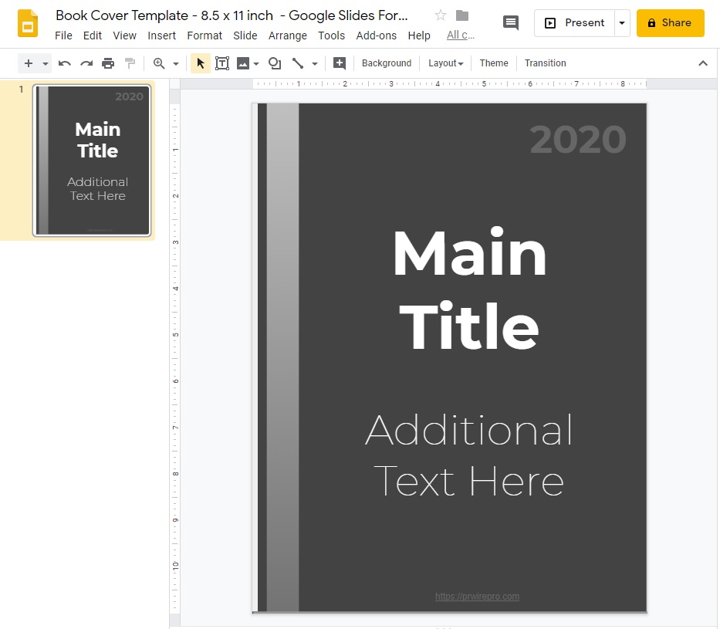720x629 pixels.
Task: Select slide 1 thumbnail in filmstrip
Action: tap(92, 160)
